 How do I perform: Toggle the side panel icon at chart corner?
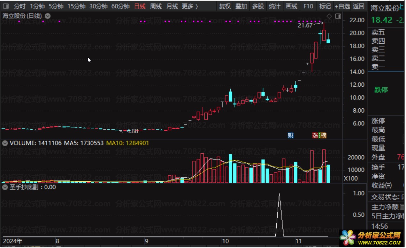[338, 16]
